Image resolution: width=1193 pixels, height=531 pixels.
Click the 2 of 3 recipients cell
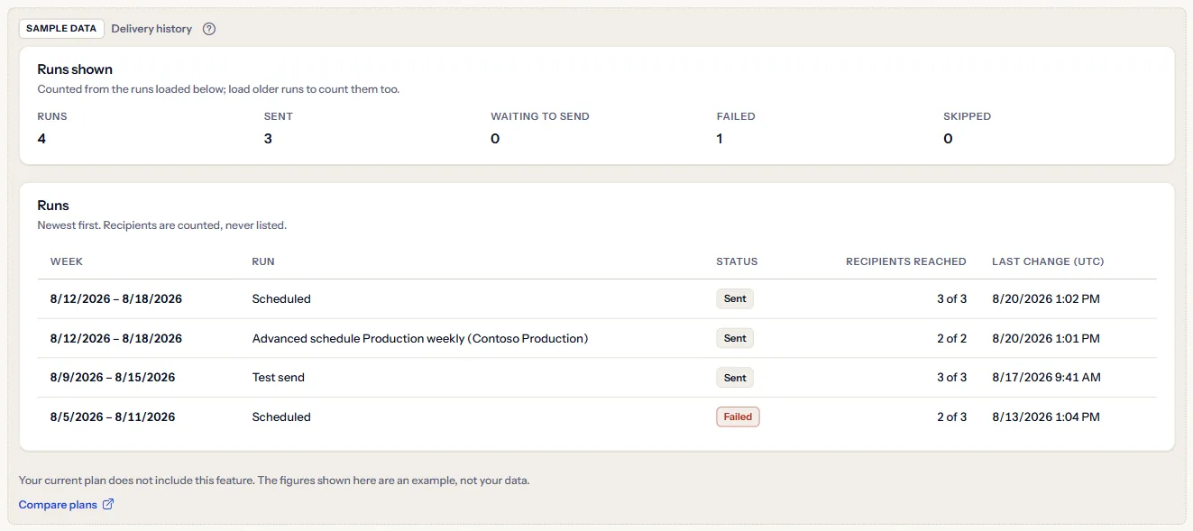pos(951,417)
